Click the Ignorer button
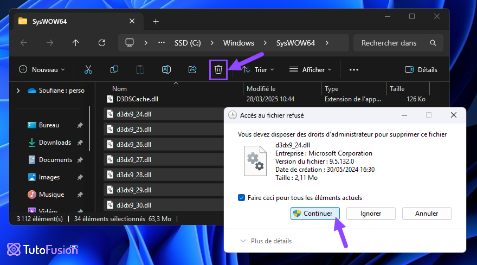 coord(371,214)
